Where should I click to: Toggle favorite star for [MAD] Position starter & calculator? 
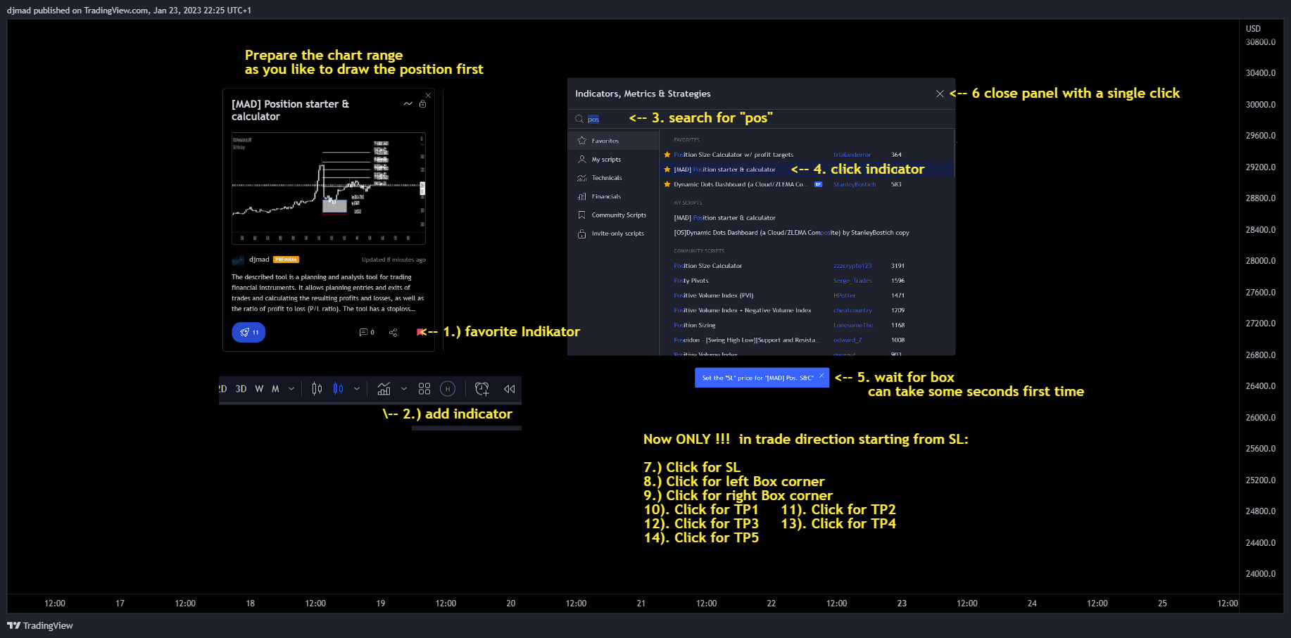(x=667, y=170)
